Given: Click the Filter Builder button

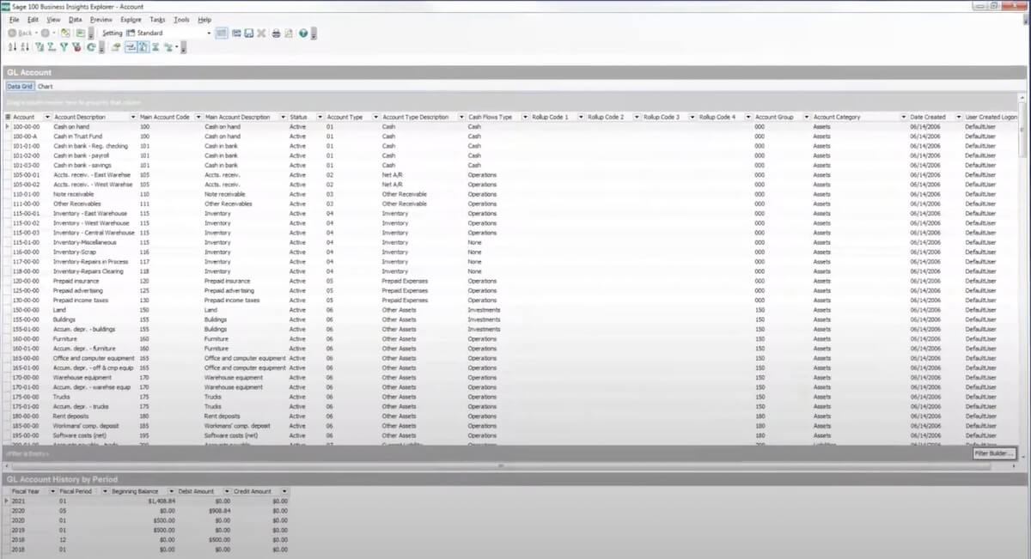Looking at the screenshot, I should [995, 453].
